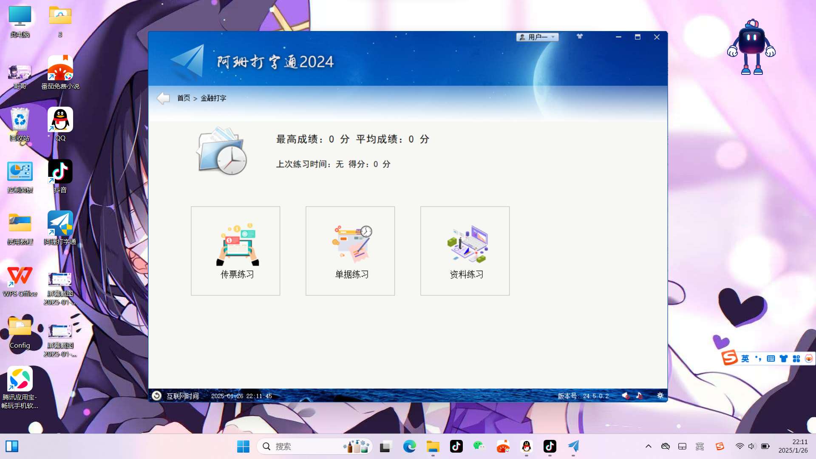Click the Sogou tray icon

(720, 446)
